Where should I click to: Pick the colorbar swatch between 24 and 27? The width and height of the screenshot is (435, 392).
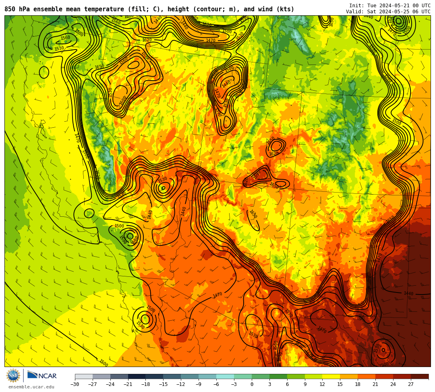pos(402,376)
